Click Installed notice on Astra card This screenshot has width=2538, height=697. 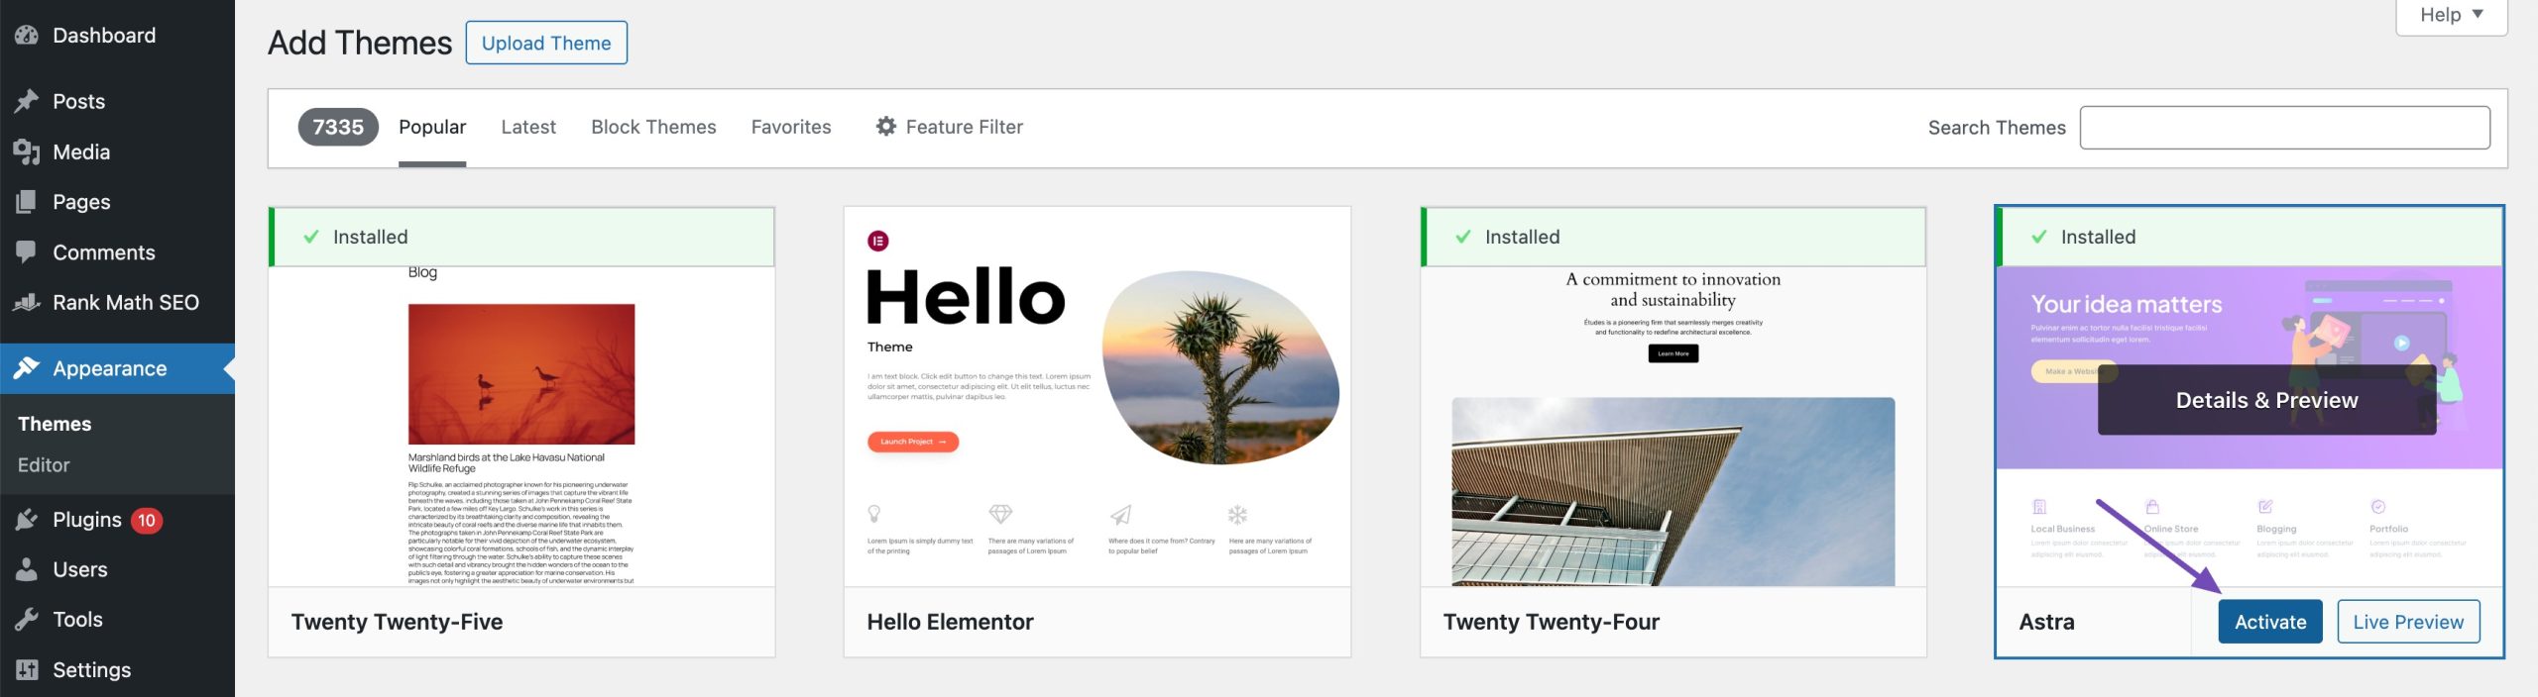pyautogui.click(x=2250, y=237)
